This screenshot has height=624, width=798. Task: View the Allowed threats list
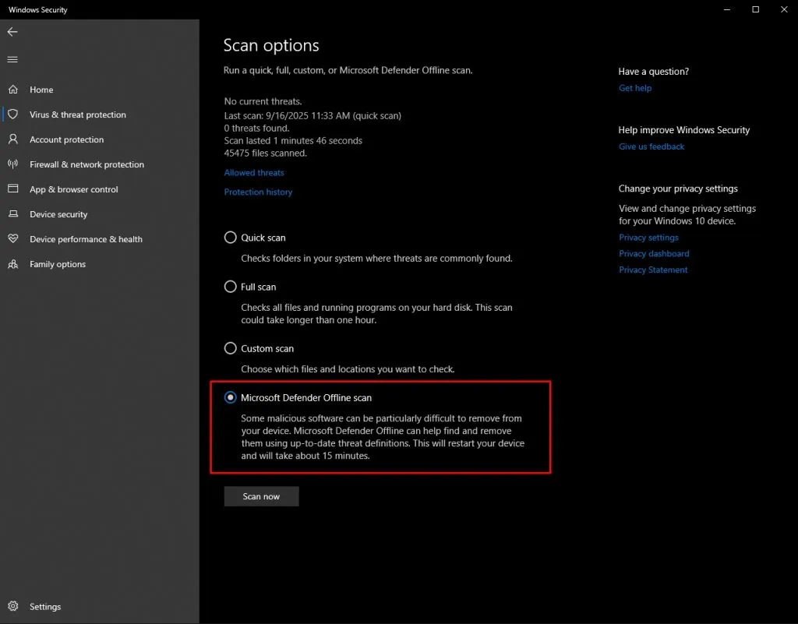pos(254,172)
